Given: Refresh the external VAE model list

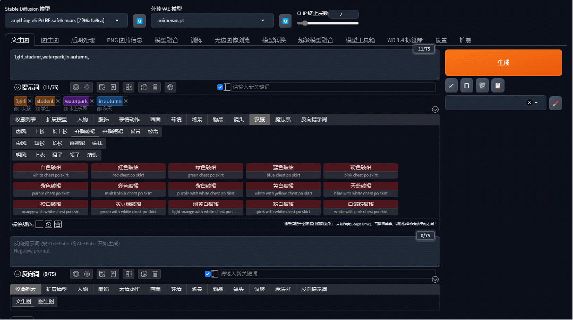Looking at the screenshot, I should (286, 21).
